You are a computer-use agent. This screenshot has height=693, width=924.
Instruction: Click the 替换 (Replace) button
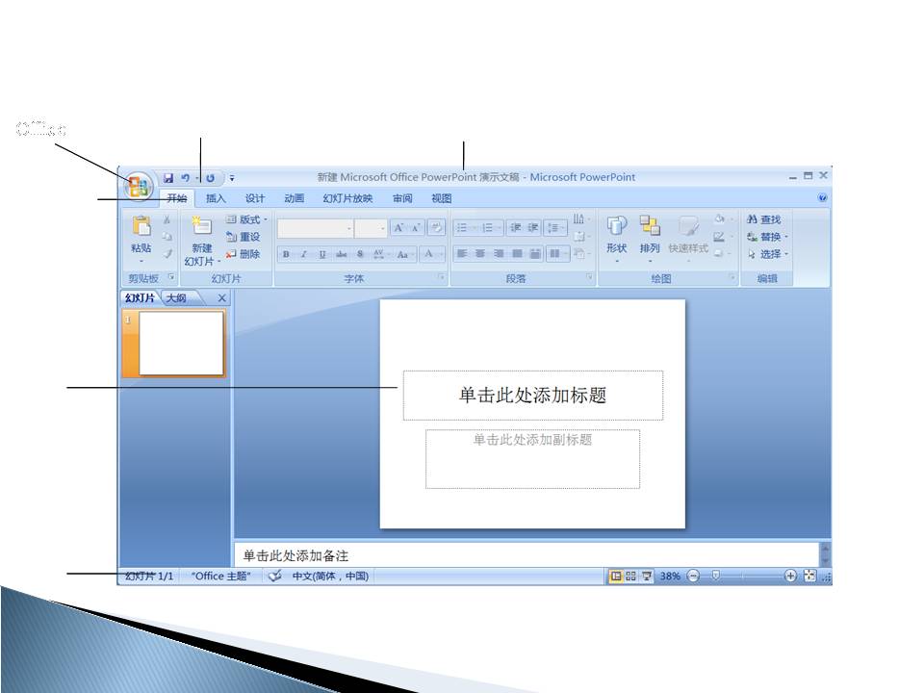767,237
